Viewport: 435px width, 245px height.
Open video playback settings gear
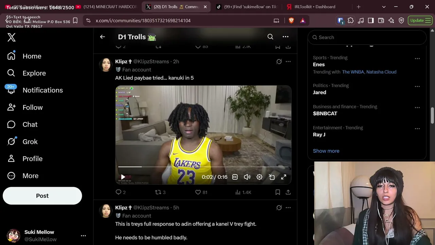259,177
